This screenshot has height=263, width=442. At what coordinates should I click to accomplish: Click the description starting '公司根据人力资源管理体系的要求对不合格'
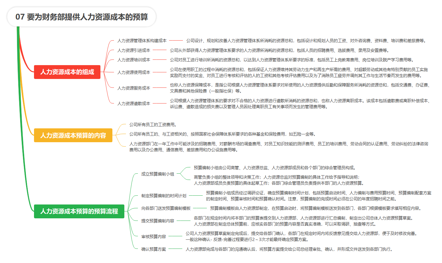(x=300, y=104)
